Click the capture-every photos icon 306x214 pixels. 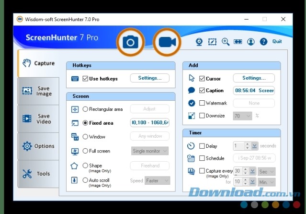[x=191, y=171]
